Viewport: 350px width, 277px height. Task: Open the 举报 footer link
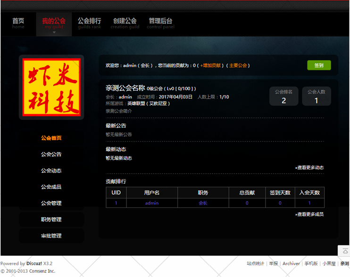(x=274, y=264)
